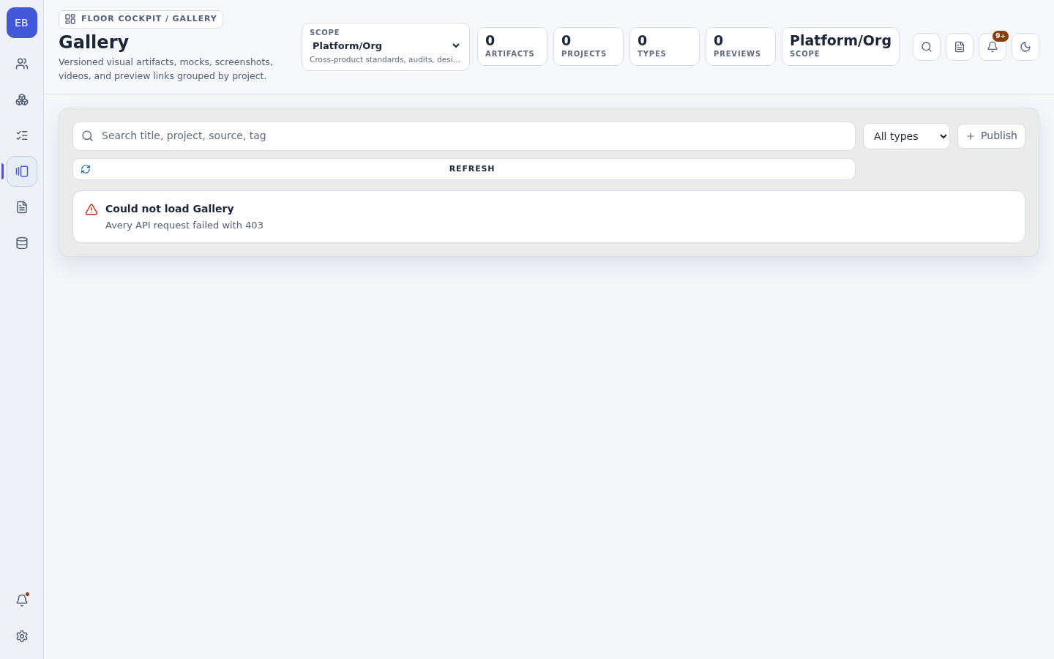The width and height of the screenshot is (1054, 659).
Task: Open the checklist tasks sidebar icon
Action: (x=22, y=135)
